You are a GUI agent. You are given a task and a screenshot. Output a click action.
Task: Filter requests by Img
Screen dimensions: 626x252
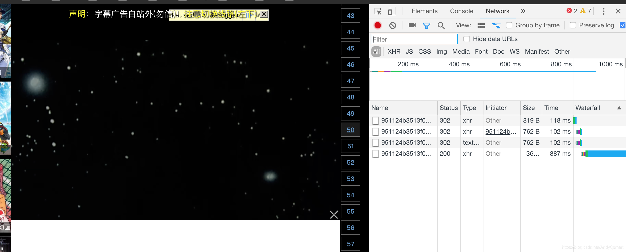tap(441, 52)
